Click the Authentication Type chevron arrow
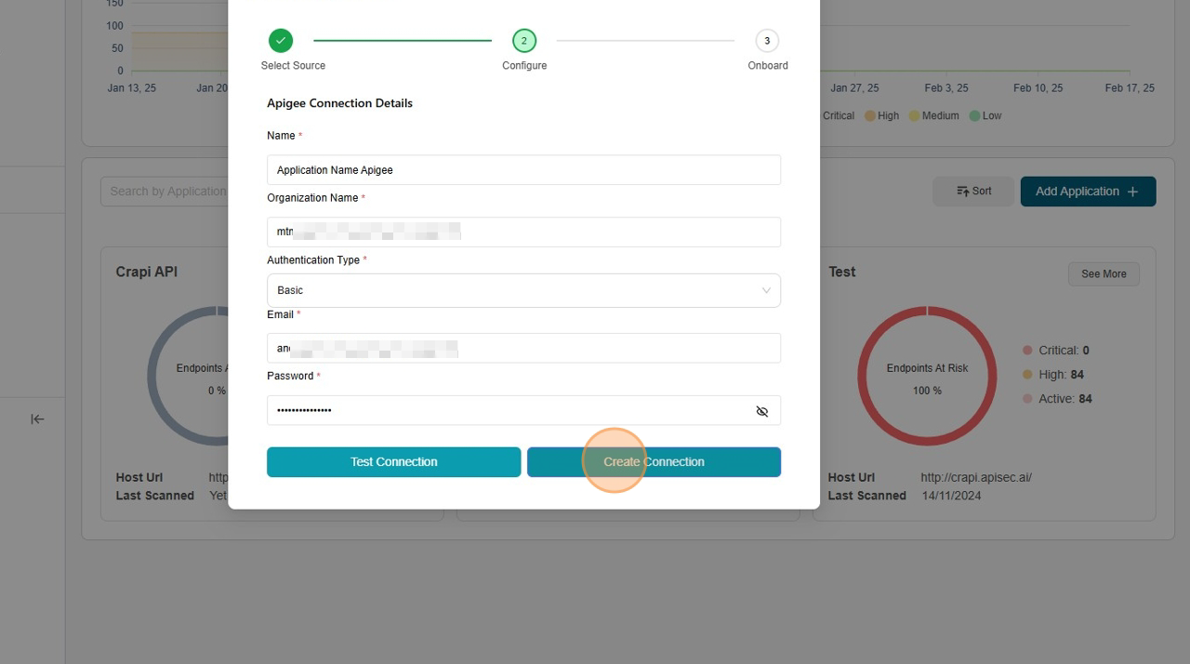 (x=766, y=290)
